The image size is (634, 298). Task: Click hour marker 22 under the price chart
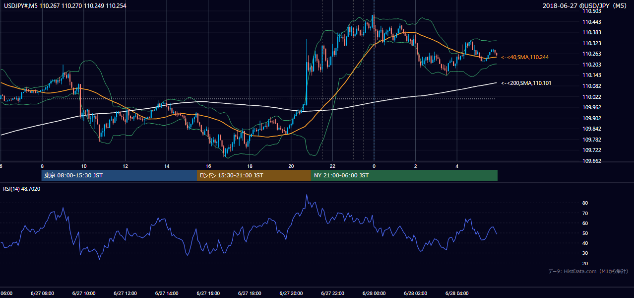(x=332, y=166)
